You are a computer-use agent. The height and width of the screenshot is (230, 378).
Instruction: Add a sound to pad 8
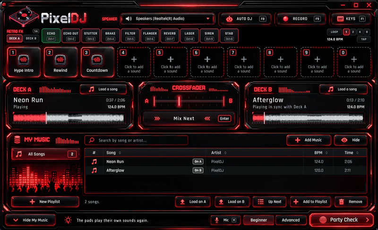click(x=280, y=62)
